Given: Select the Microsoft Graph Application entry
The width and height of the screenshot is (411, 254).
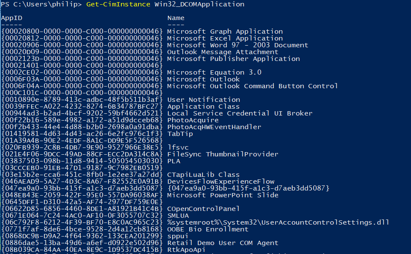Looking at the screenshot, I should (x=225, y=32).
